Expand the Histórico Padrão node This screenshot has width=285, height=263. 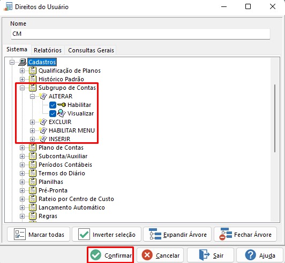point(22,79)
